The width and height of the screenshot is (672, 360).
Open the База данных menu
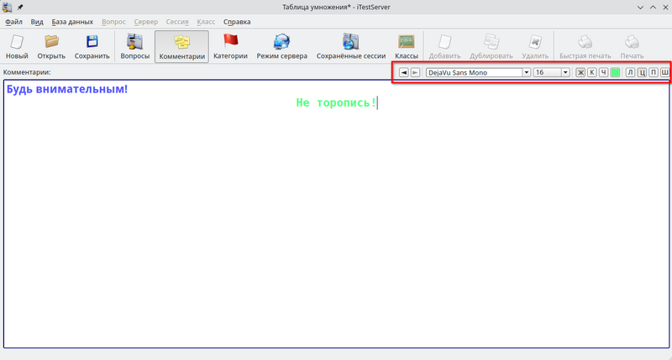tap(71, 22)
